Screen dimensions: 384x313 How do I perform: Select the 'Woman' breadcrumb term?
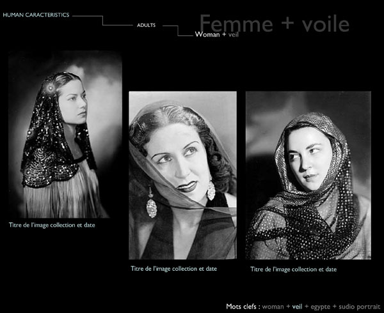coord(207,34)
